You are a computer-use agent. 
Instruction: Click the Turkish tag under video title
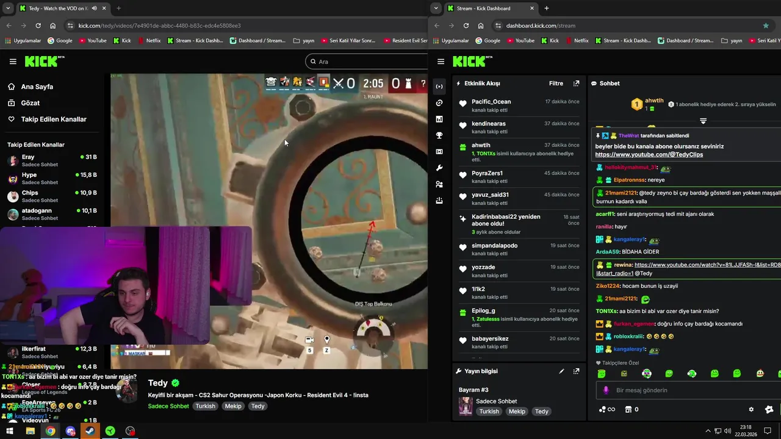205,406
